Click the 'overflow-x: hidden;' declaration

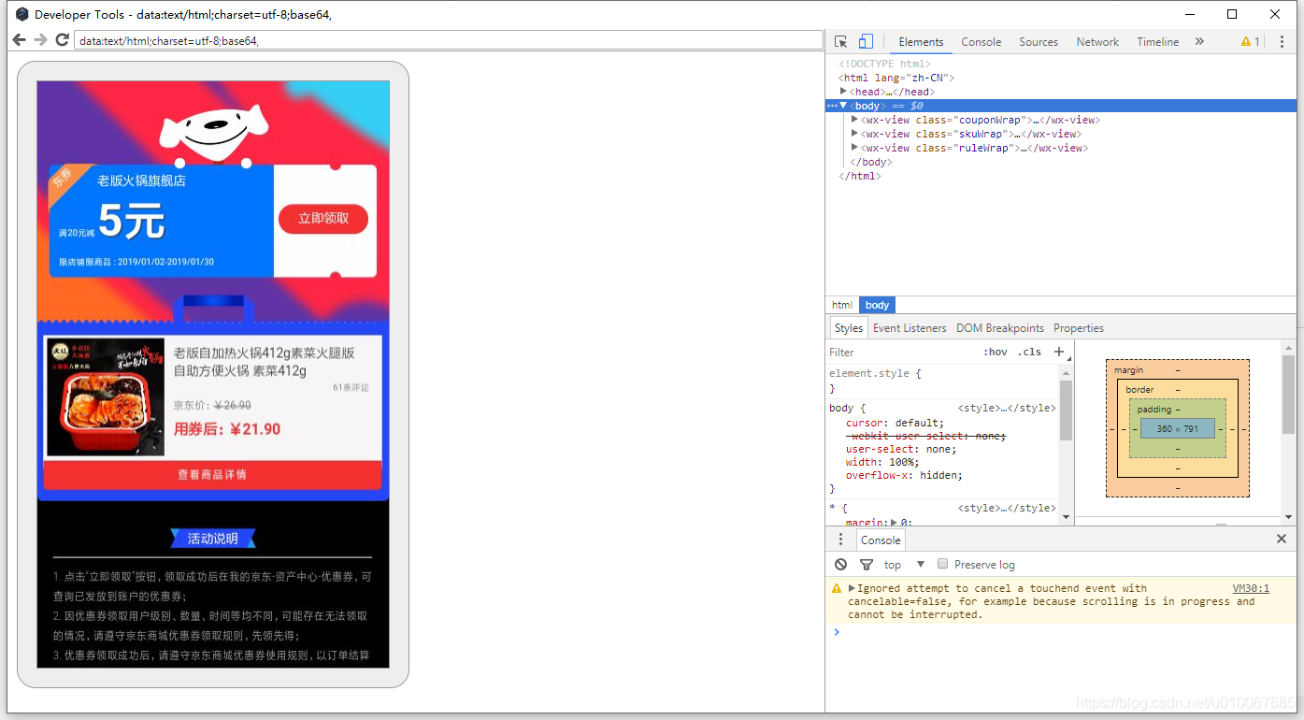point(904,475)
